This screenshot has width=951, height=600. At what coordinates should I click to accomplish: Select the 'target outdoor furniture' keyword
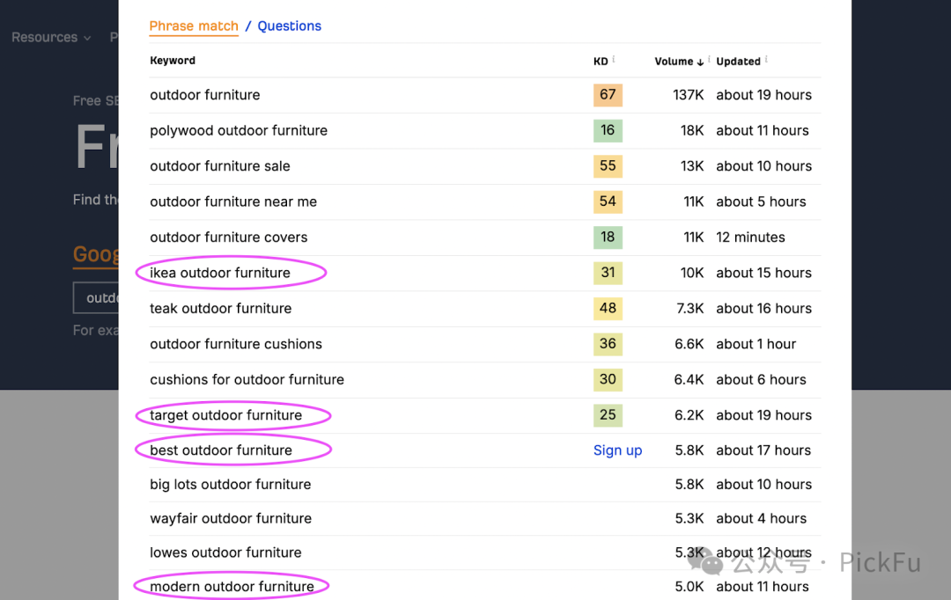coord(226,415)
